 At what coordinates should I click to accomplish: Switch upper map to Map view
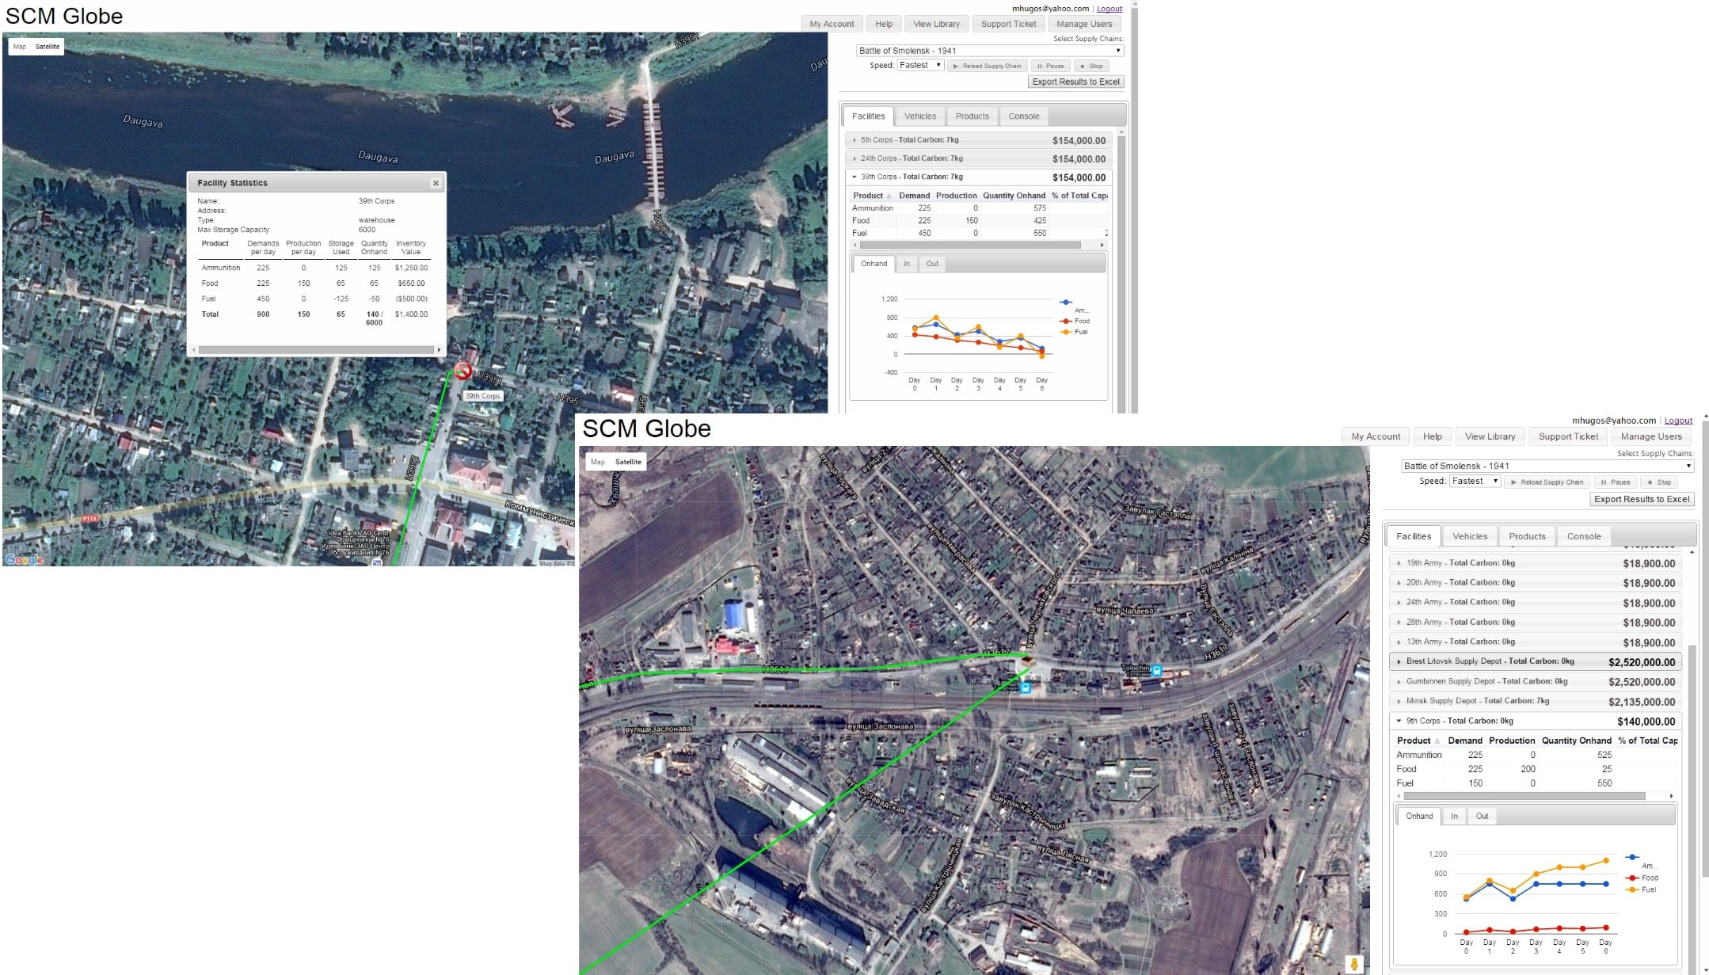19,47
